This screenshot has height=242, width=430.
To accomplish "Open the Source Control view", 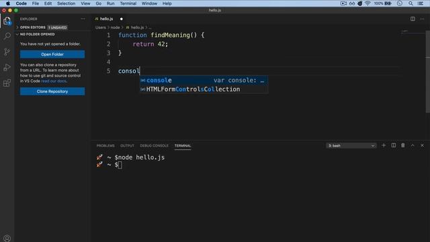I will (x=7, y=52).
